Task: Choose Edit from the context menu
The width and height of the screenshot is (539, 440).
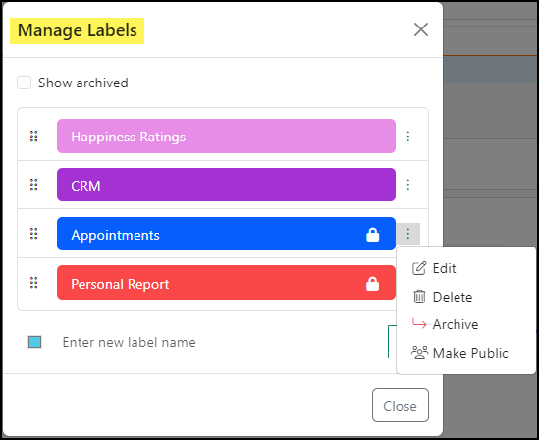Action: click(x=465, y=268)
